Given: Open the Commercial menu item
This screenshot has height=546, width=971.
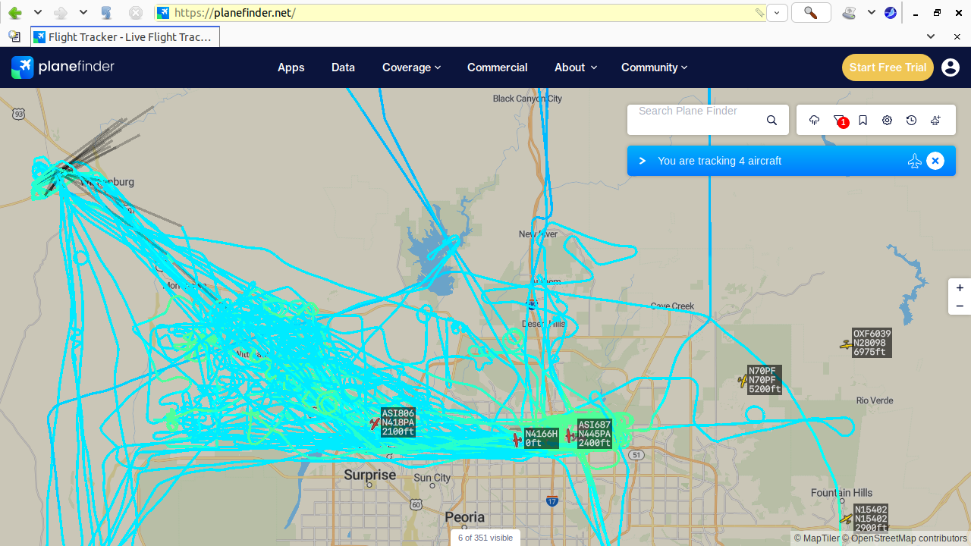Looking at the screenshot, I should (498, 67).
